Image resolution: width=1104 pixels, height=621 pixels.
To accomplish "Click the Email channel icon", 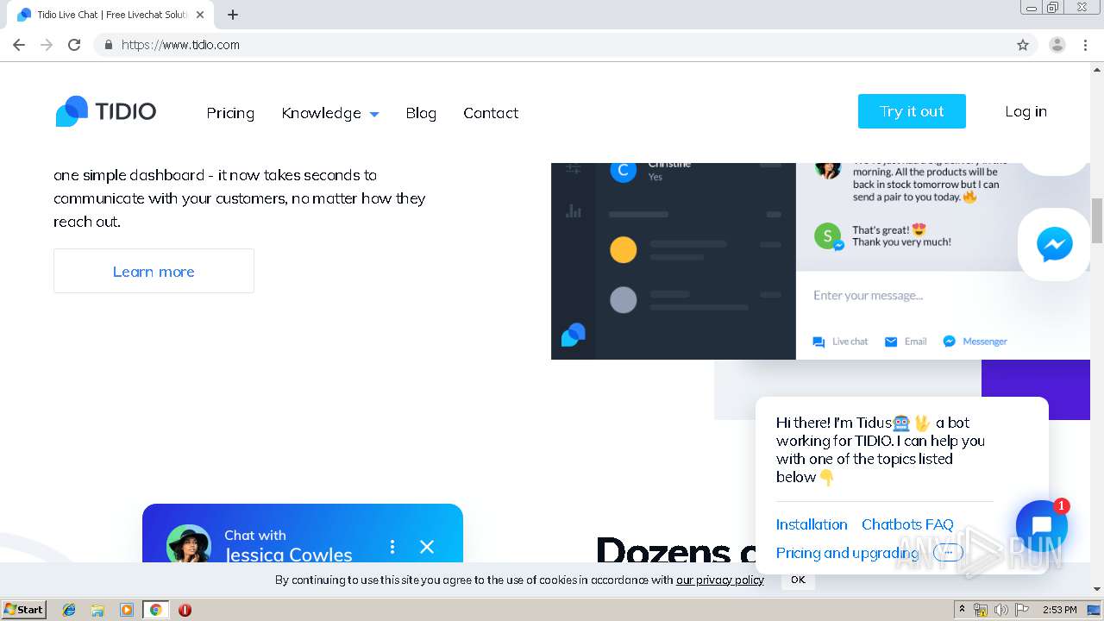I will tap(891, 342).
